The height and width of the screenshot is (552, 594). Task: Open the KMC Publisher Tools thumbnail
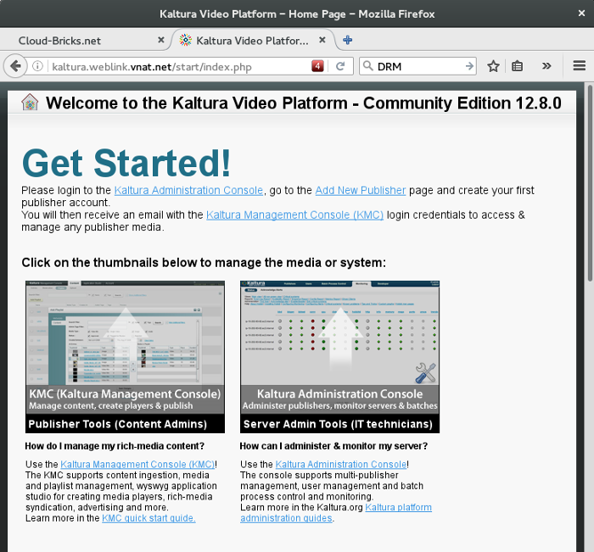tap(125, 357)
